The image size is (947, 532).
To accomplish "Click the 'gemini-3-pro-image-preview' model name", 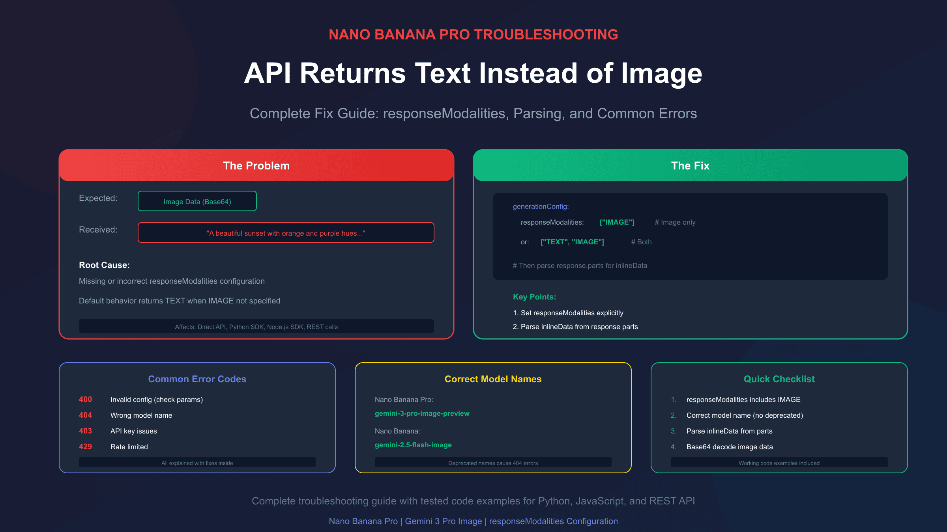I will (x=422, y=413).
